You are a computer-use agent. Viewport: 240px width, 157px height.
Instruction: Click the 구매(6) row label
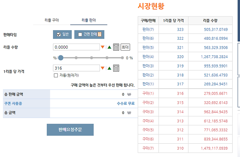tap(148, 139)
